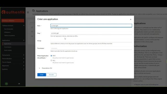
Task: Expand the Flux et étapes section
Action: coord(13,62)
